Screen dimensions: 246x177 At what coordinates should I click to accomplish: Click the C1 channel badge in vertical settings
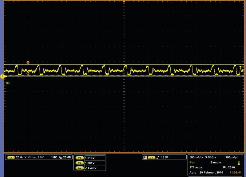[10, 157]
